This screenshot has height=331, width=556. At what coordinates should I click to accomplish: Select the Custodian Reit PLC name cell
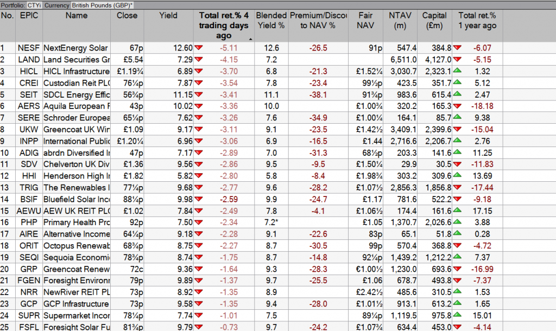(76, 83)
